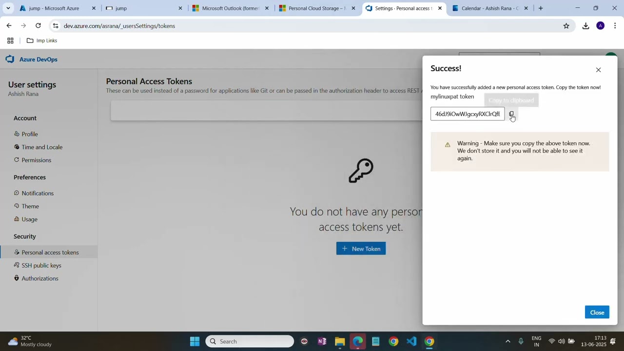Copy the token to clipboard icon
The width and height of the screenshot is (624, 351).
click(x=511, y=114)
